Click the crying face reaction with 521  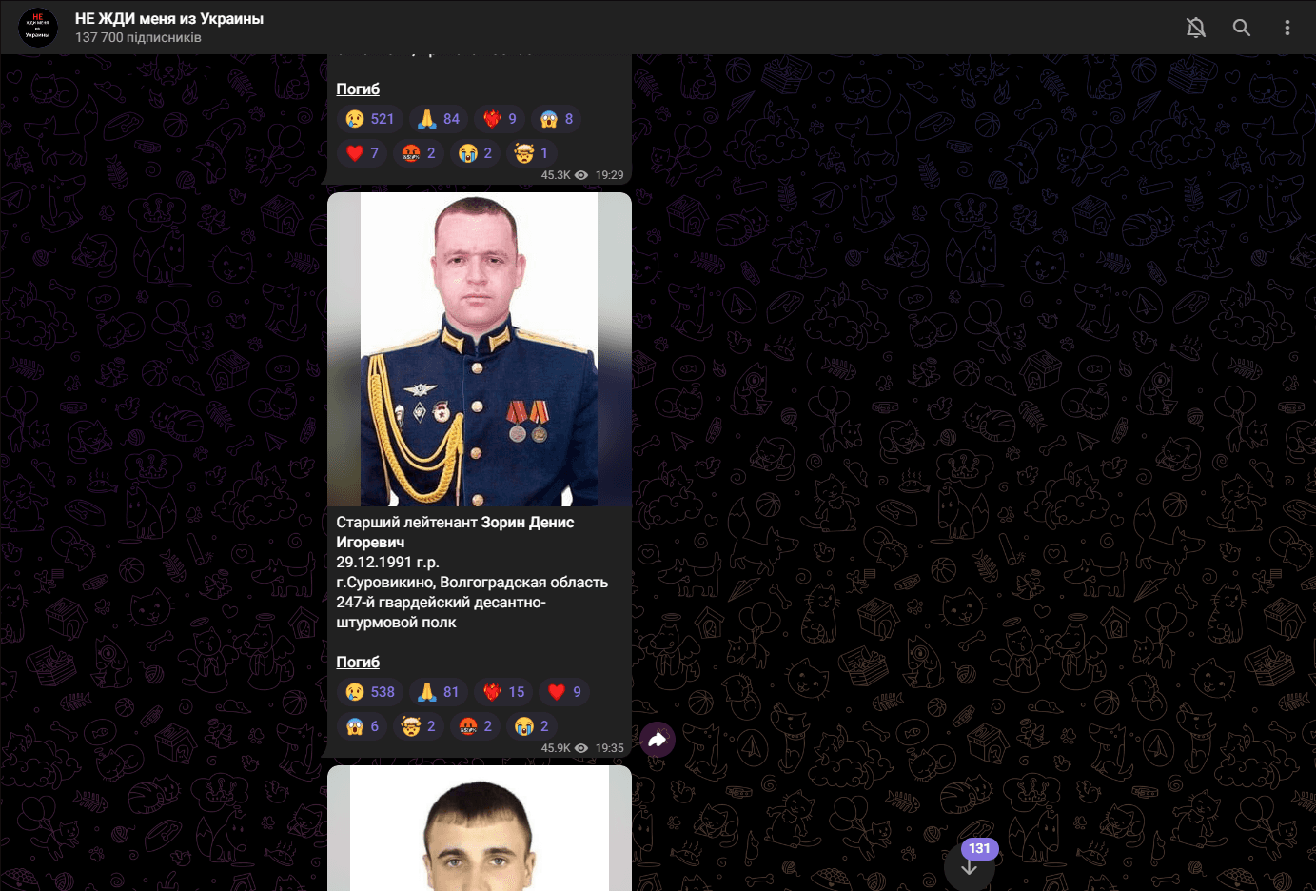pos(370,119)
